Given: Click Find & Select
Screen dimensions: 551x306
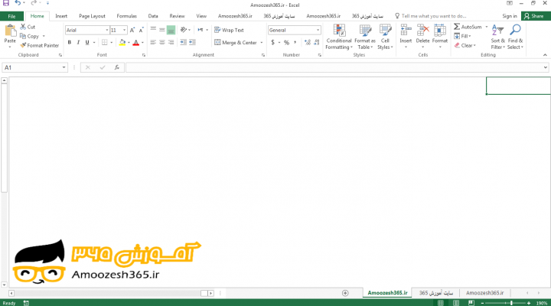Looking at the screenshot, I should pyautogui.click(x=515, y=37).
